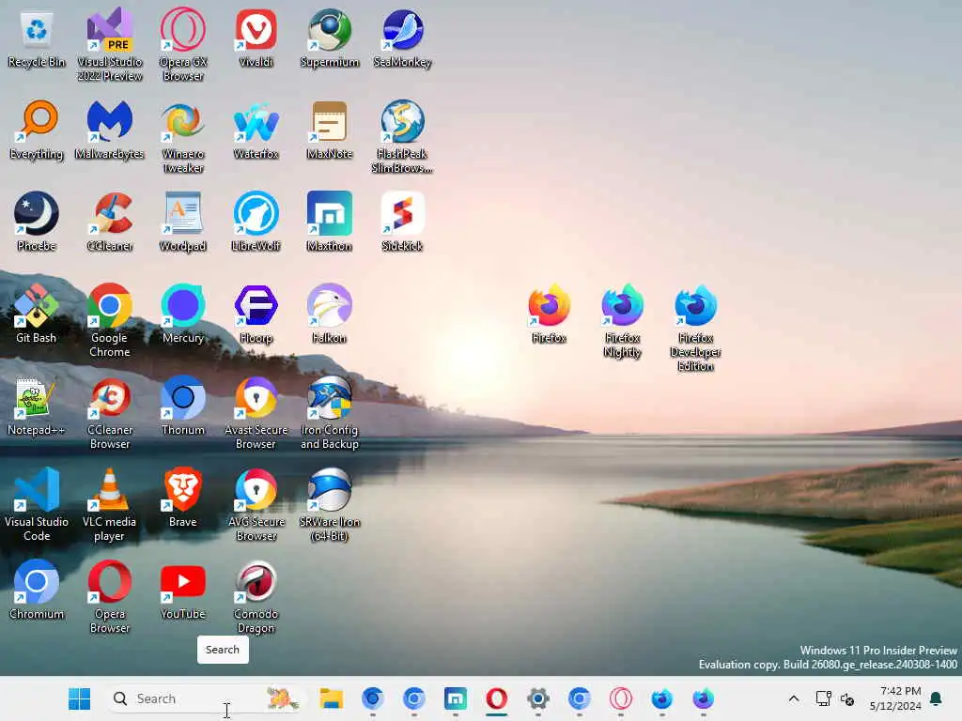
Task: Select the SRWare Iron (64-Bit) shortcut
Action: (330, 504)
